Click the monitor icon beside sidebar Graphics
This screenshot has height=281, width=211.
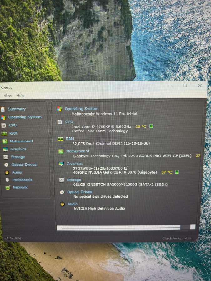point(5,149)
